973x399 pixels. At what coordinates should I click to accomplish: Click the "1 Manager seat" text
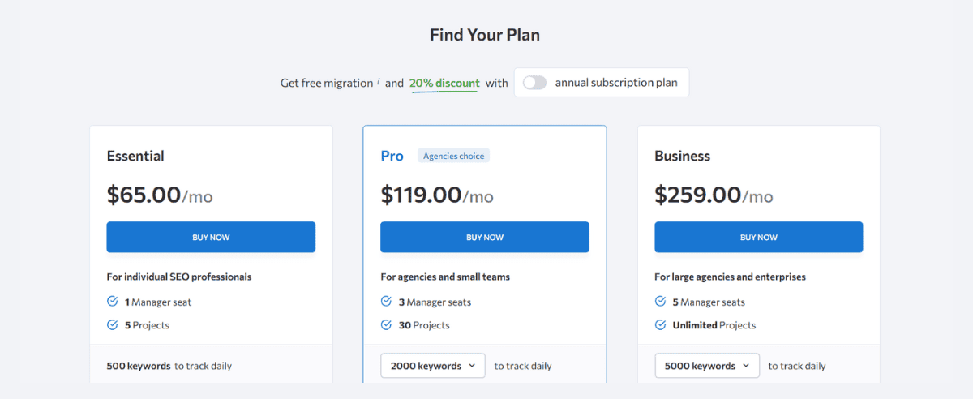click(158, 302)
